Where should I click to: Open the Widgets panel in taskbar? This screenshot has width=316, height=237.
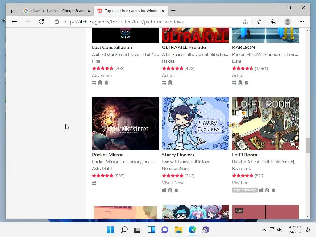click(x=151, y=230)
